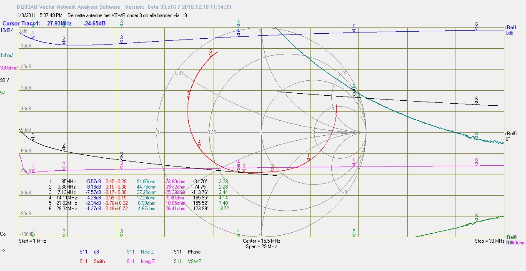Click blue marker 3 on the dB trace
526x271 pixels.
121,40
